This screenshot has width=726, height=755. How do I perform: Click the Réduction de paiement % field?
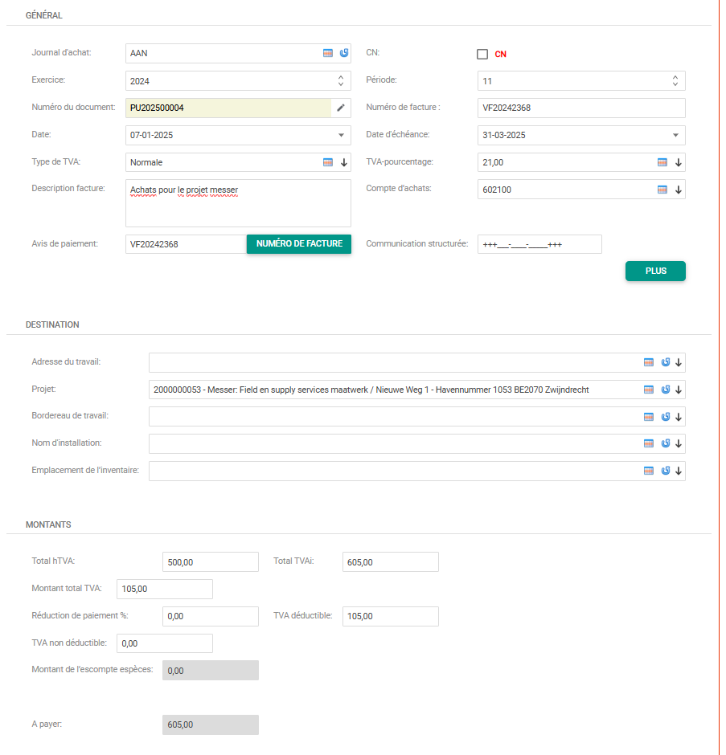pos(210,616)
